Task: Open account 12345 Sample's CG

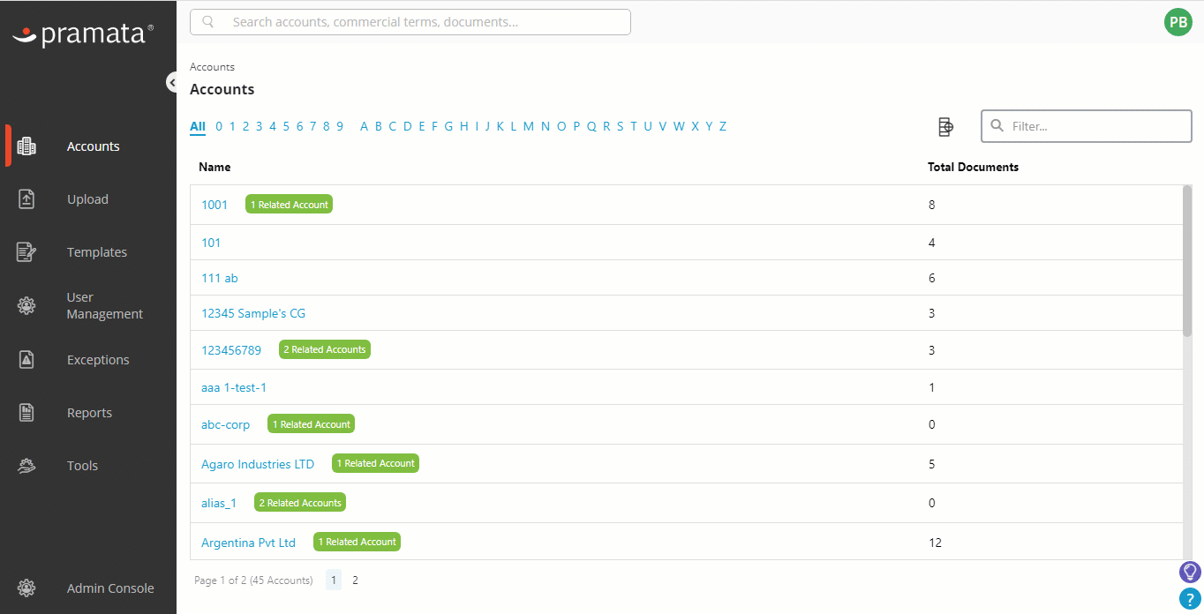Action: 253,313
